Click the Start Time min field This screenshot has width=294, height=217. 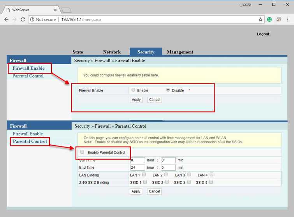click(x=168, y=160)
